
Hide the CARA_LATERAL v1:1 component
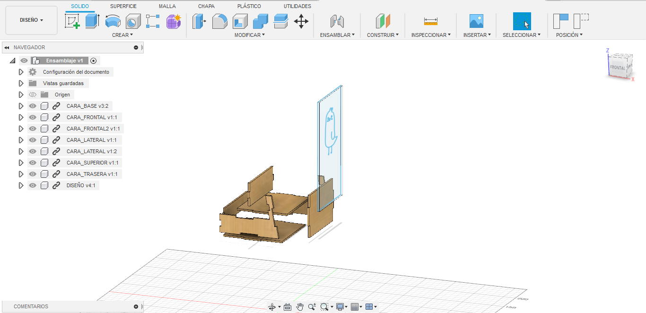click(x=33, y=140)
